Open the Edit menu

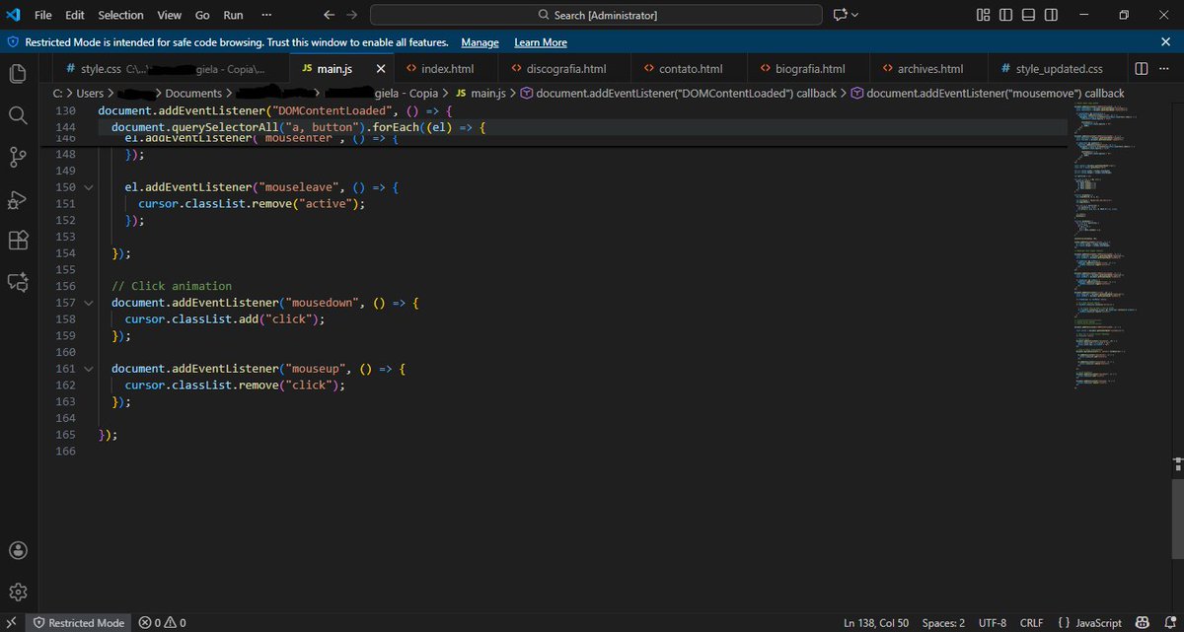75,15
